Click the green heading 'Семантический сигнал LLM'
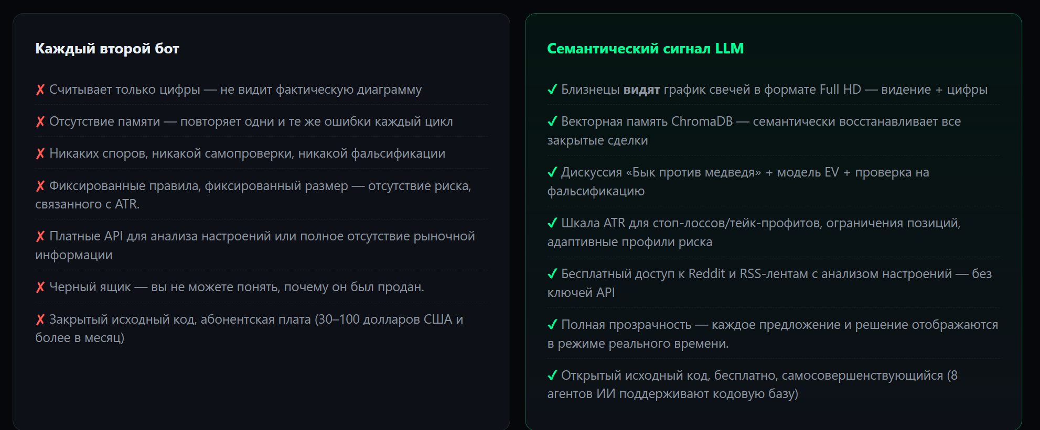 tap(645, 49)
